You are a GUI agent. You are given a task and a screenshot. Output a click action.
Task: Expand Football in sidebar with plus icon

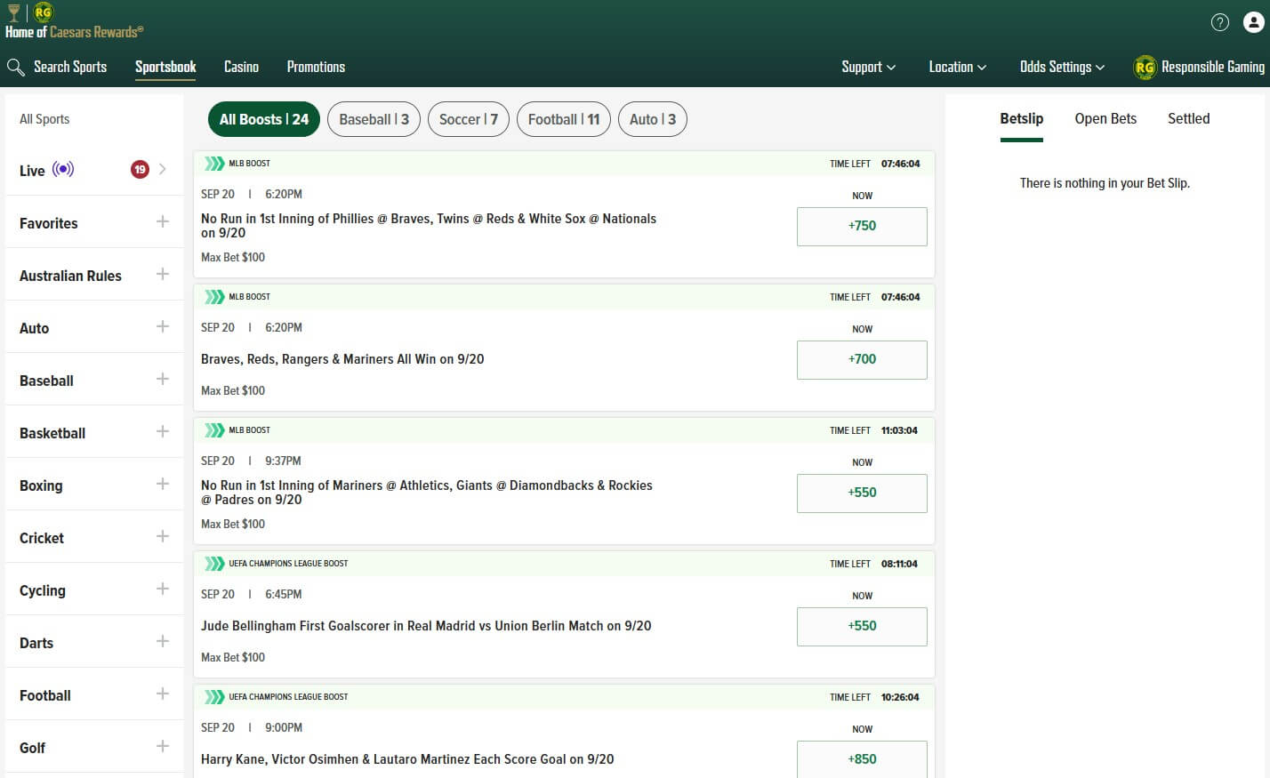pyautogui.click(x=163, y=694)
